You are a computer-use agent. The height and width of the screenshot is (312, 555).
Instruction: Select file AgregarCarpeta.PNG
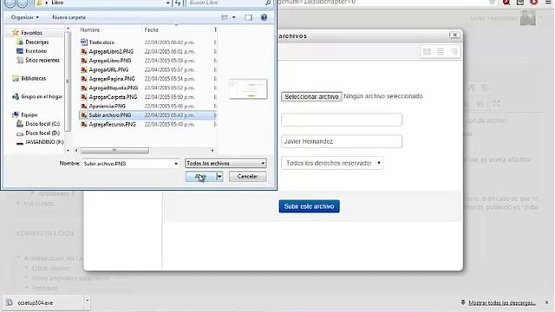(113, 97)
